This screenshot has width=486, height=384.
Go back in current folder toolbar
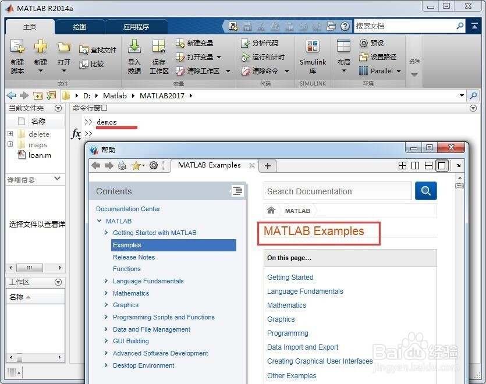(x=11, y=95)
